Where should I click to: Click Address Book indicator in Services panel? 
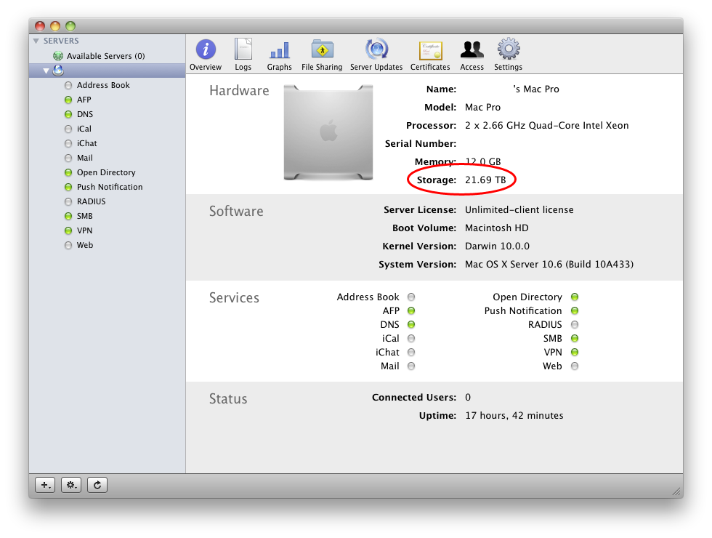pyautogui.click(x=411, y=297)
